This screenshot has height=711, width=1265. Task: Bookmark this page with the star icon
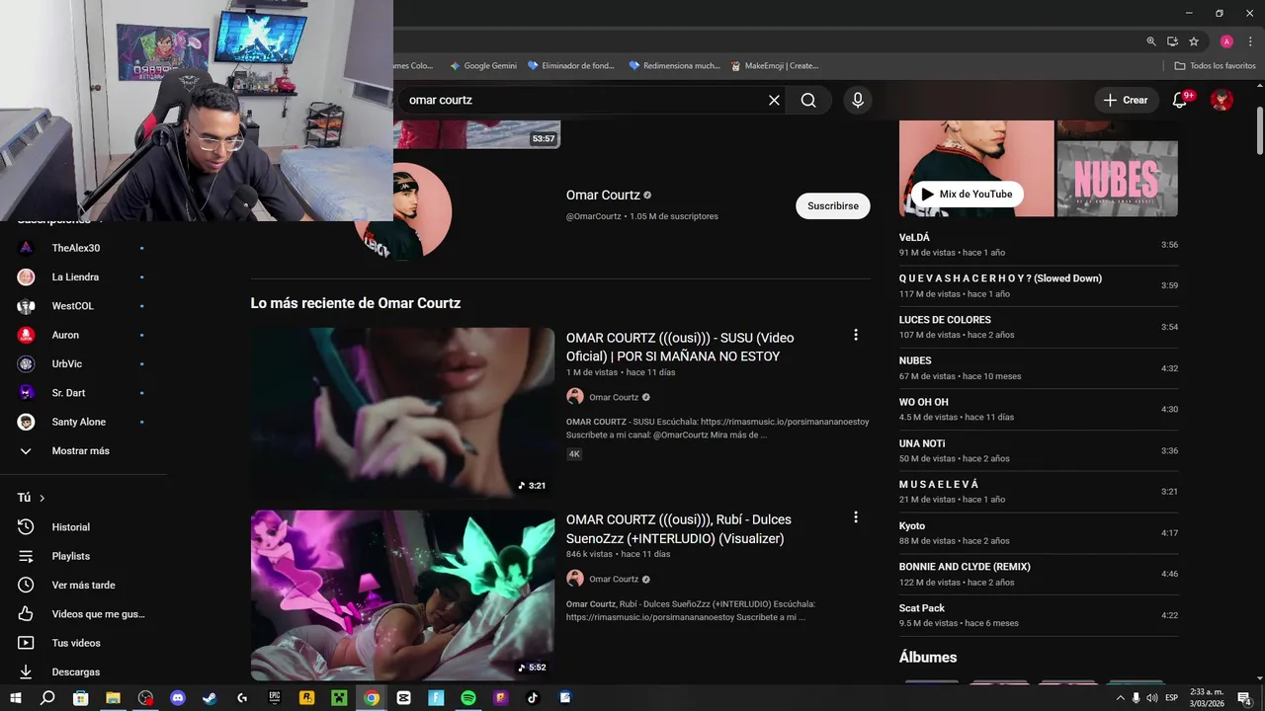1194,41
